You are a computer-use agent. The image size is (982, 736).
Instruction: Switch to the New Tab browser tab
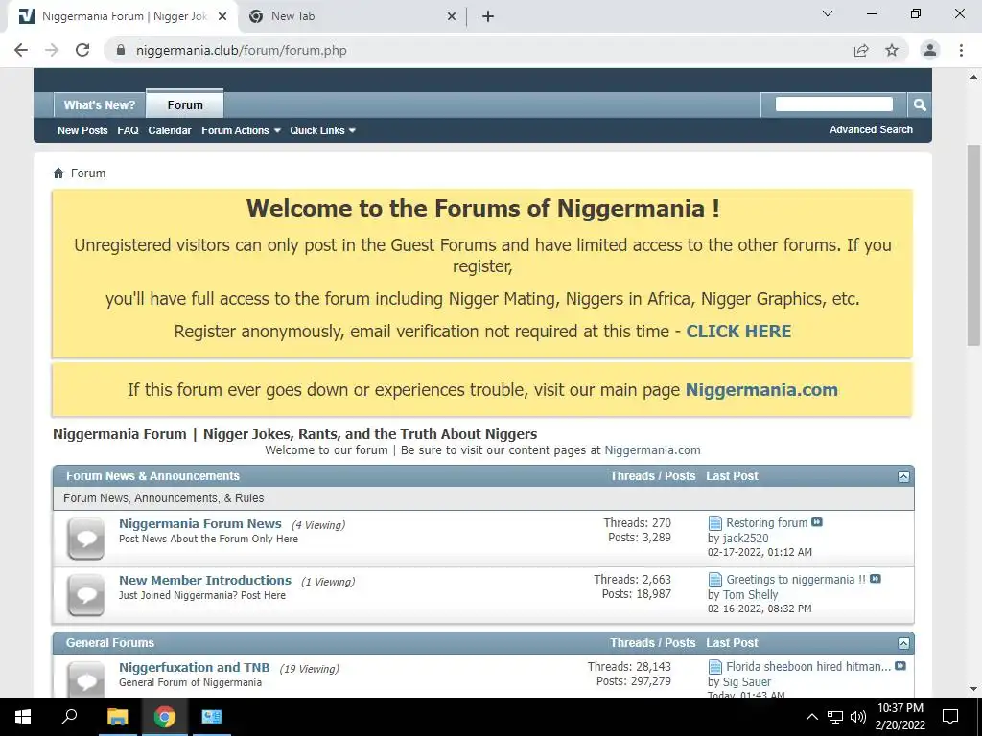(353, 17)
